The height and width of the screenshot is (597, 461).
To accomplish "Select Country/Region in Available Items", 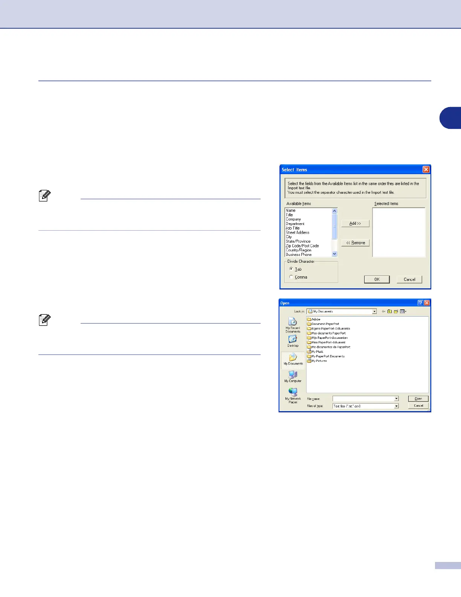I will tap(298, 250).
